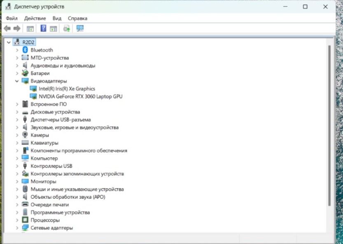Screen dimensions: 343x244
Task: Collapse the R2D2 root node
Action: point(9,42)
